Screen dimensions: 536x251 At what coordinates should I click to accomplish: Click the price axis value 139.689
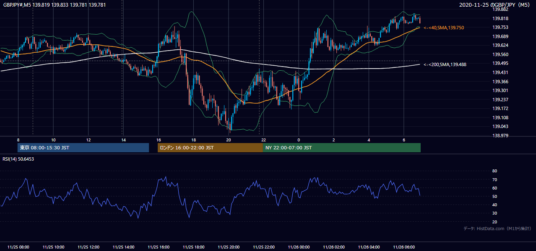[500, 36]
